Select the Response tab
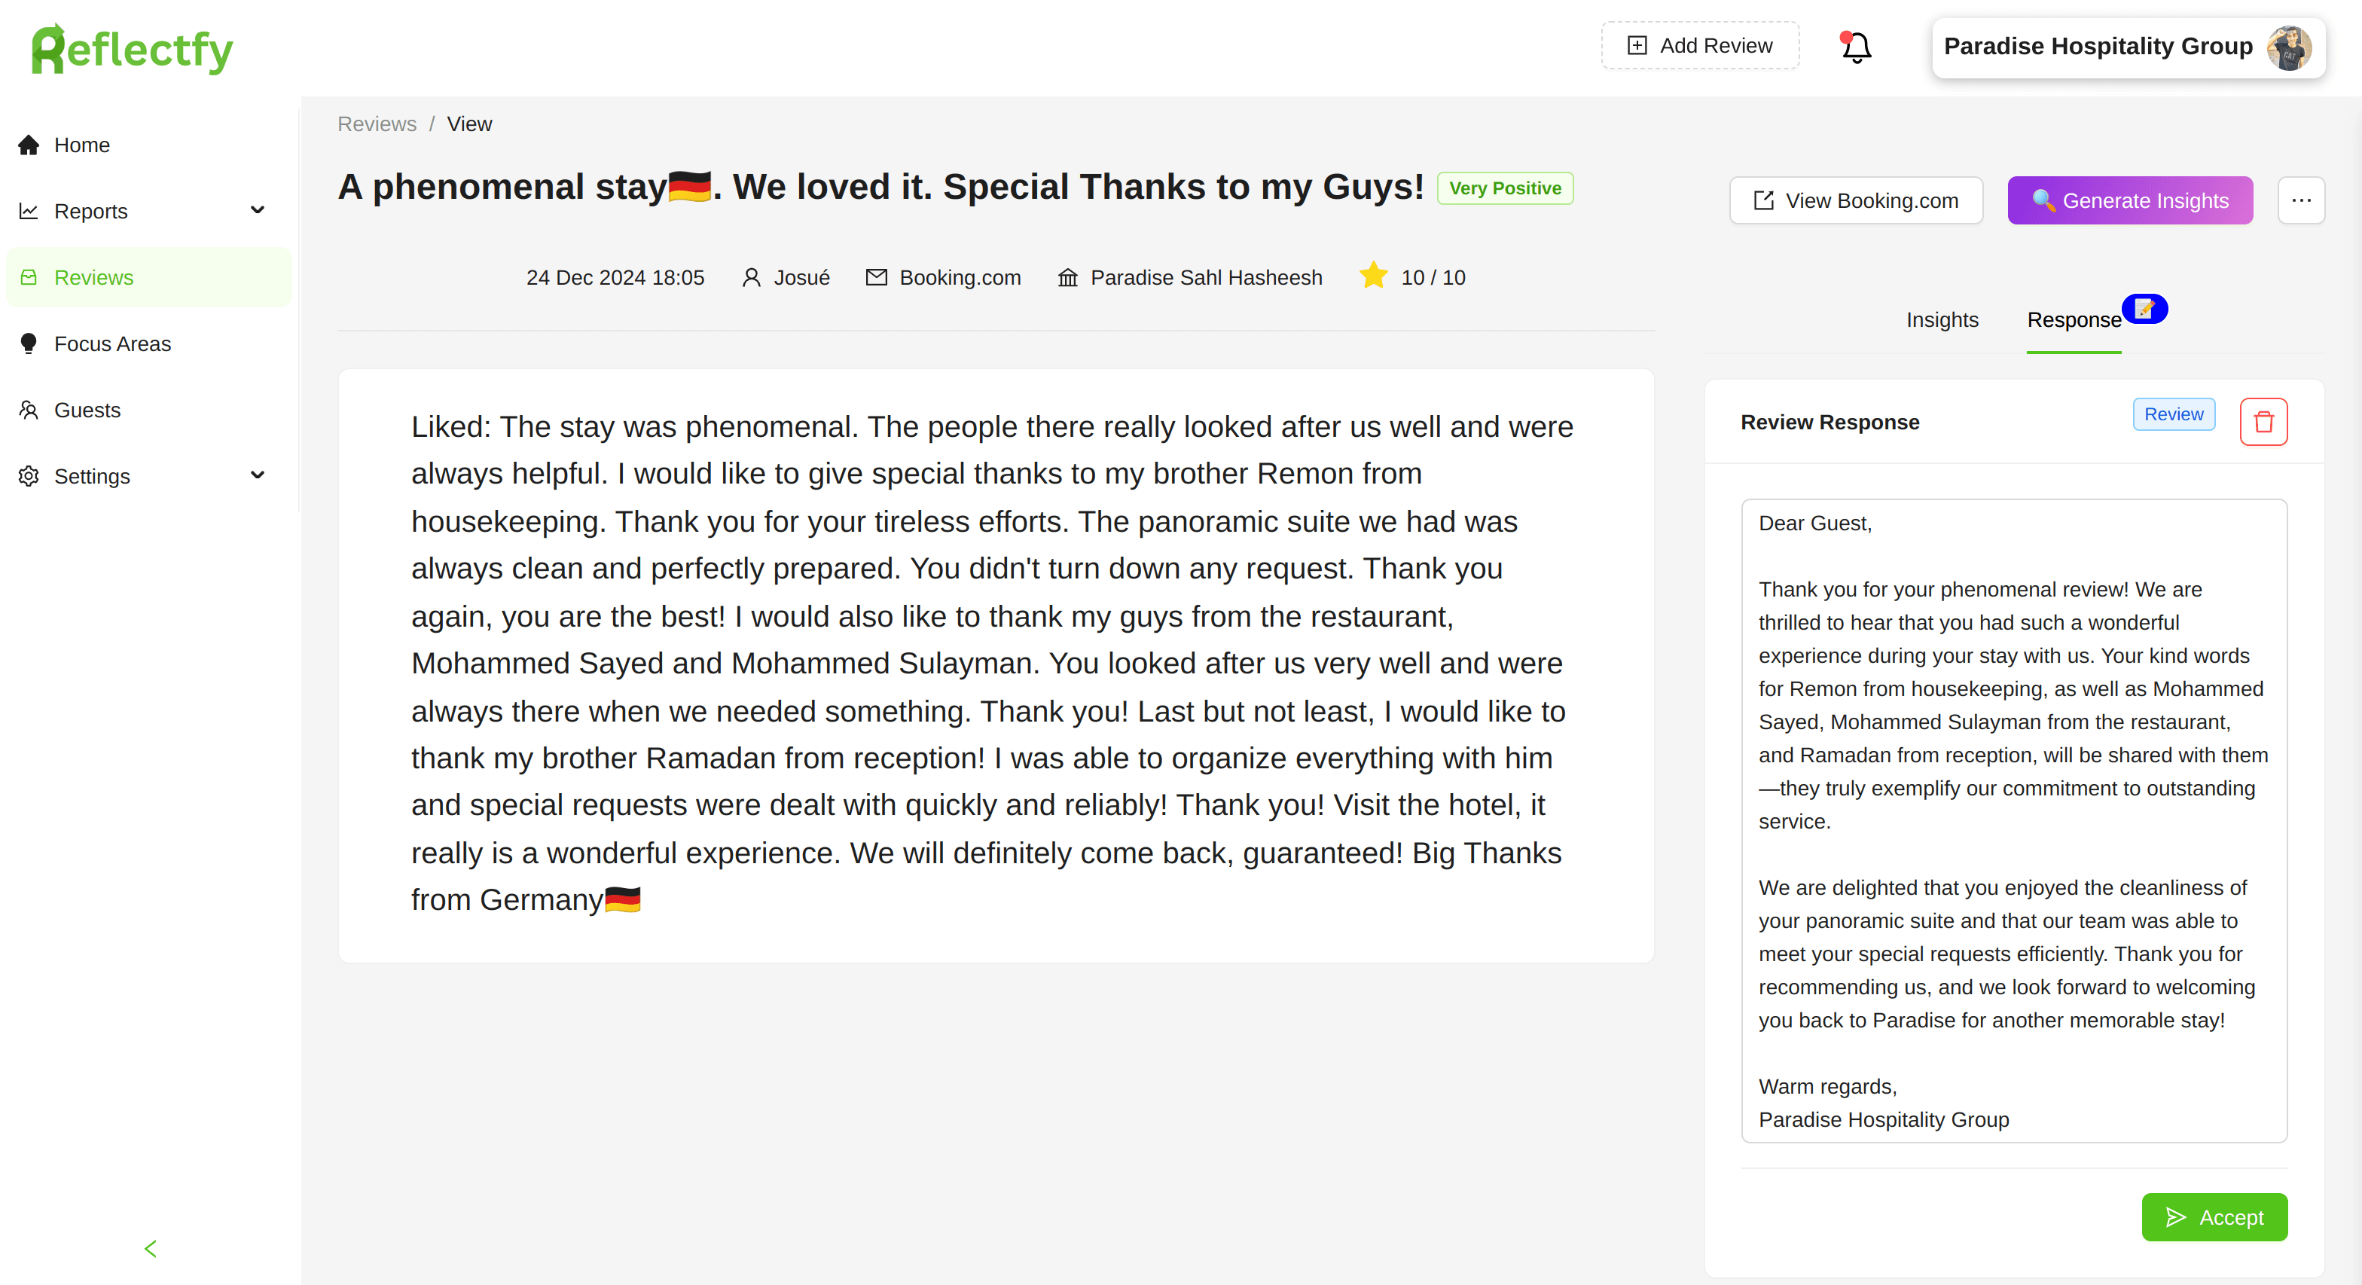The width and height of the screenshot is (2362, 1285). 2074,320
